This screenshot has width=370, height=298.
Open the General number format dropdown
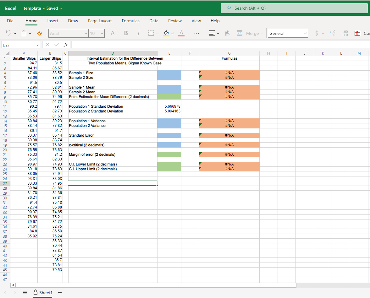point(287,33)
